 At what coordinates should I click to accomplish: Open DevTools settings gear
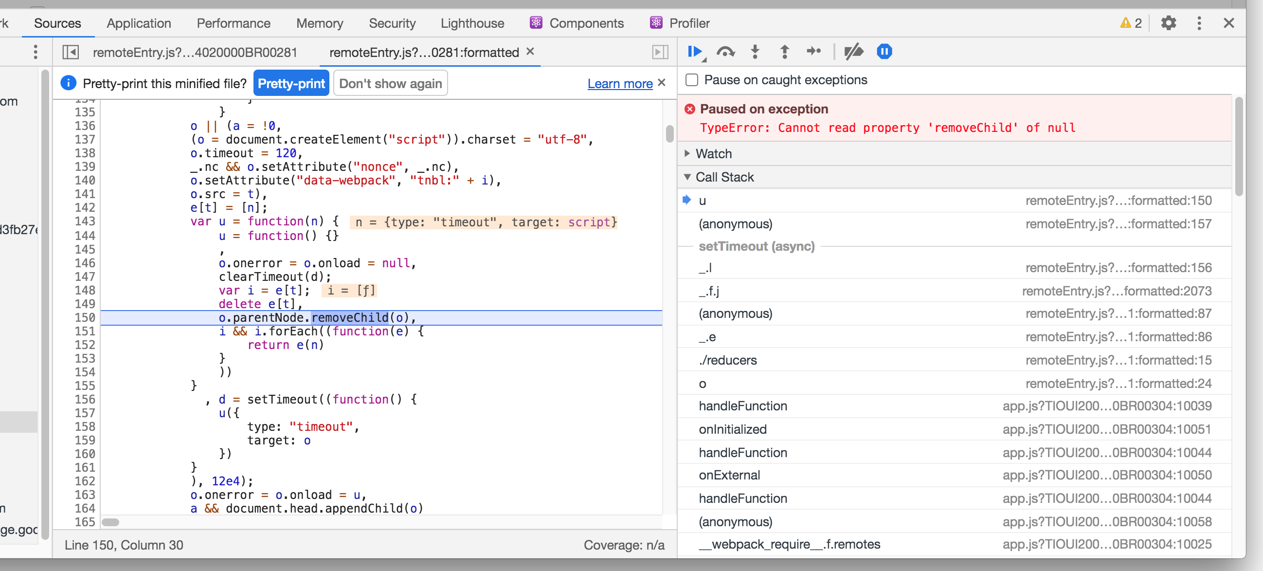[1169, 23]
